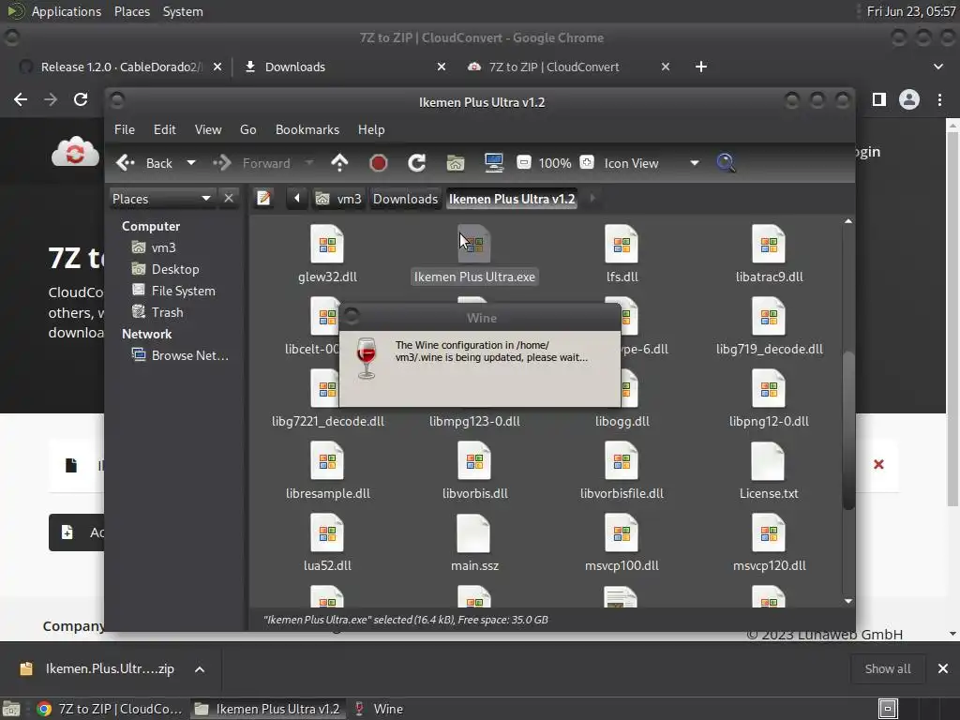The width and height of the screenshot is (960, 720).
Task: Click the left path-bar scroll arrow
Action: click(297, 199)
